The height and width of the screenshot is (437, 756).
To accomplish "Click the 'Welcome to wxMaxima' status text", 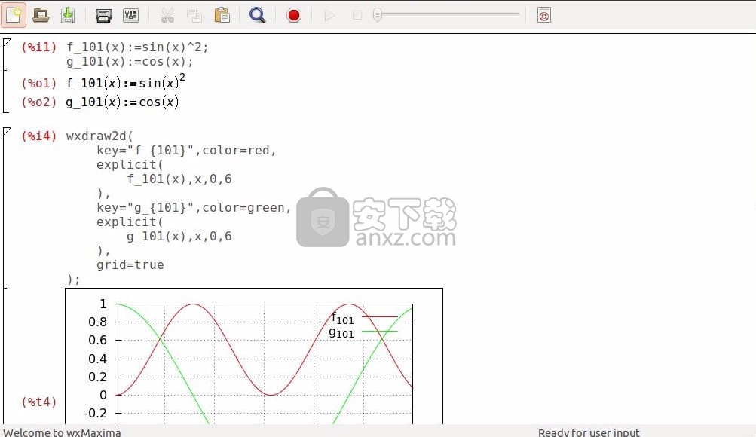I will point(63,432).
